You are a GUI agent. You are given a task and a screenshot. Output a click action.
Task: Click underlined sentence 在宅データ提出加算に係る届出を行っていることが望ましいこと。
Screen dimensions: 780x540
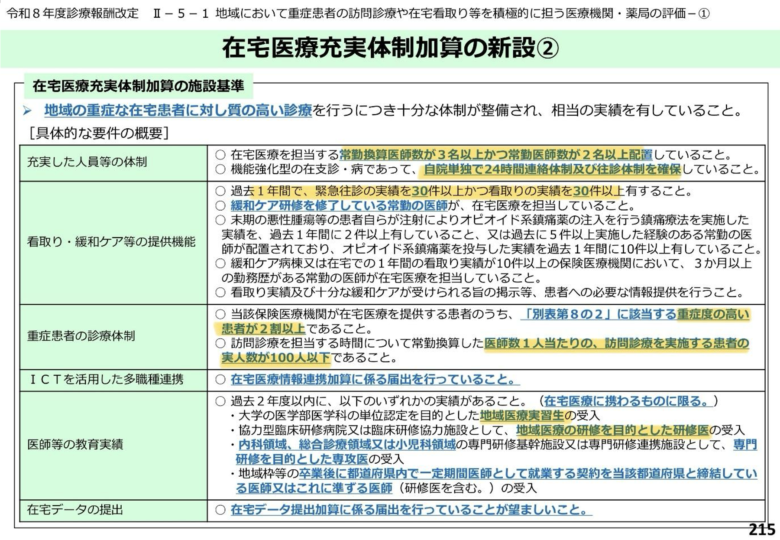(411, 510)
